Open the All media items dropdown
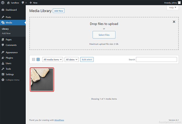The height and width of the screenshot is (124, 182). tap(53, 60)
